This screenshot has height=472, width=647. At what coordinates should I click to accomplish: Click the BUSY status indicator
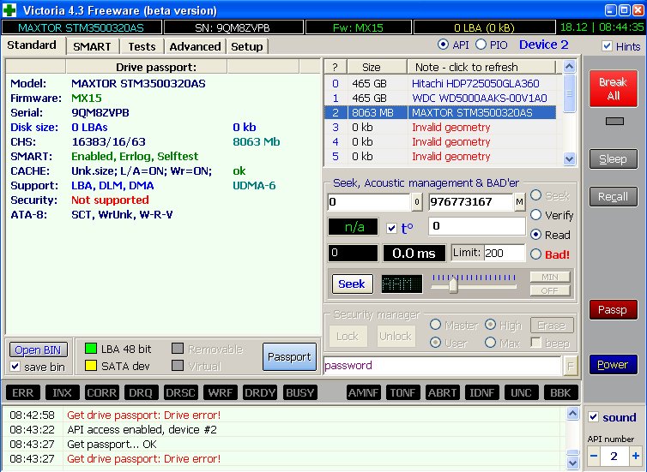click(299, 393)
